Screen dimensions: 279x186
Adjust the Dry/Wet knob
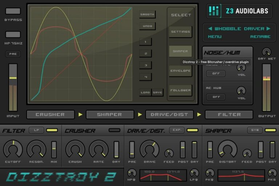tap(267, 52)
